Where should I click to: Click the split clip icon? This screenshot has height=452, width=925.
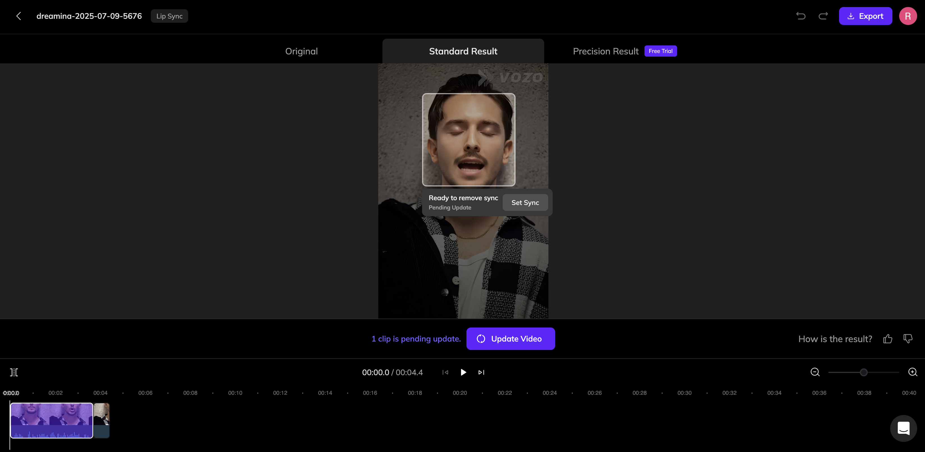(x=14, y=372)
